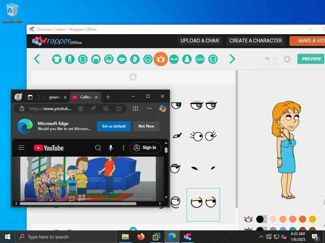This screenshot has width=325, height=243.
Task: View site information lock icon
Action: [x=22, y=109]
